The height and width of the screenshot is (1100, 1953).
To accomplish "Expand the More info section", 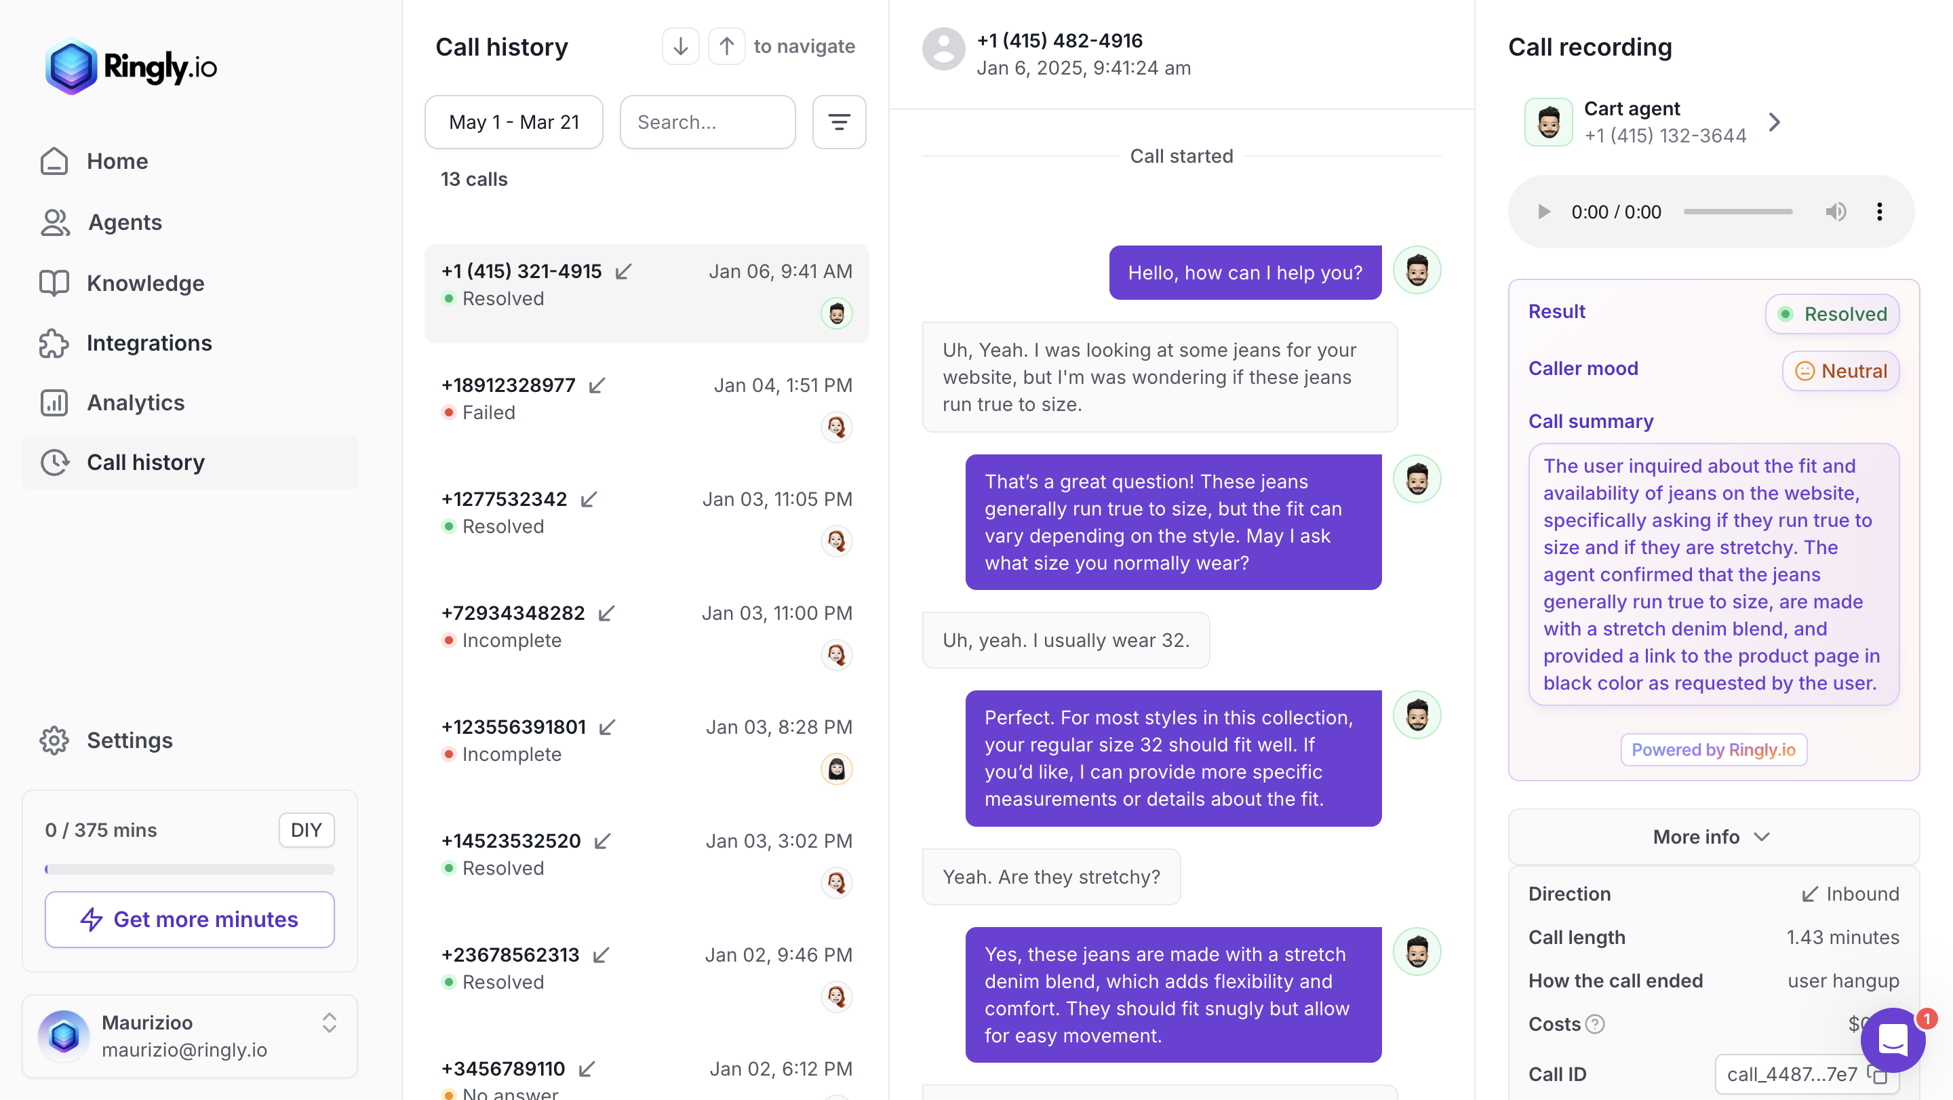I will point(1713,837).
